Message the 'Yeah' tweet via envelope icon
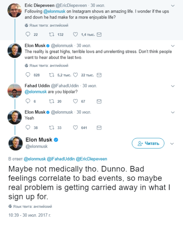 [99, 128]
